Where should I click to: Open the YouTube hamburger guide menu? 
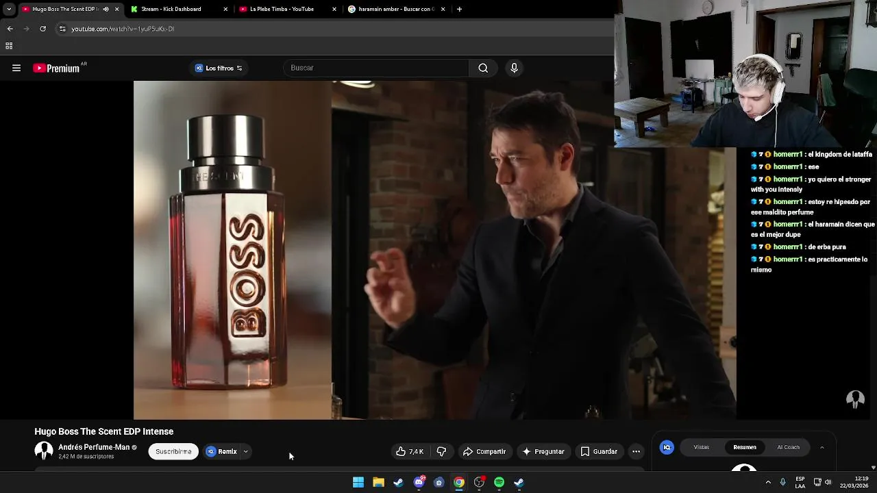(x=16, y=68)
